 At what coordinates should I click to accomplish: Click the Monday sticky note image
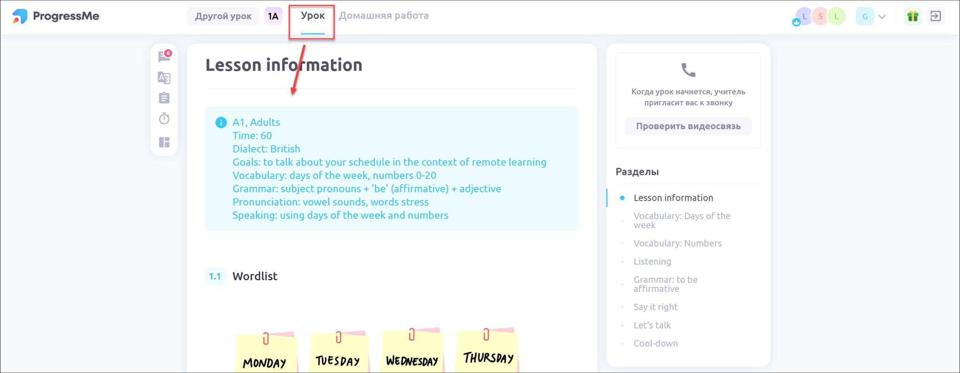[x=266, y=352]
